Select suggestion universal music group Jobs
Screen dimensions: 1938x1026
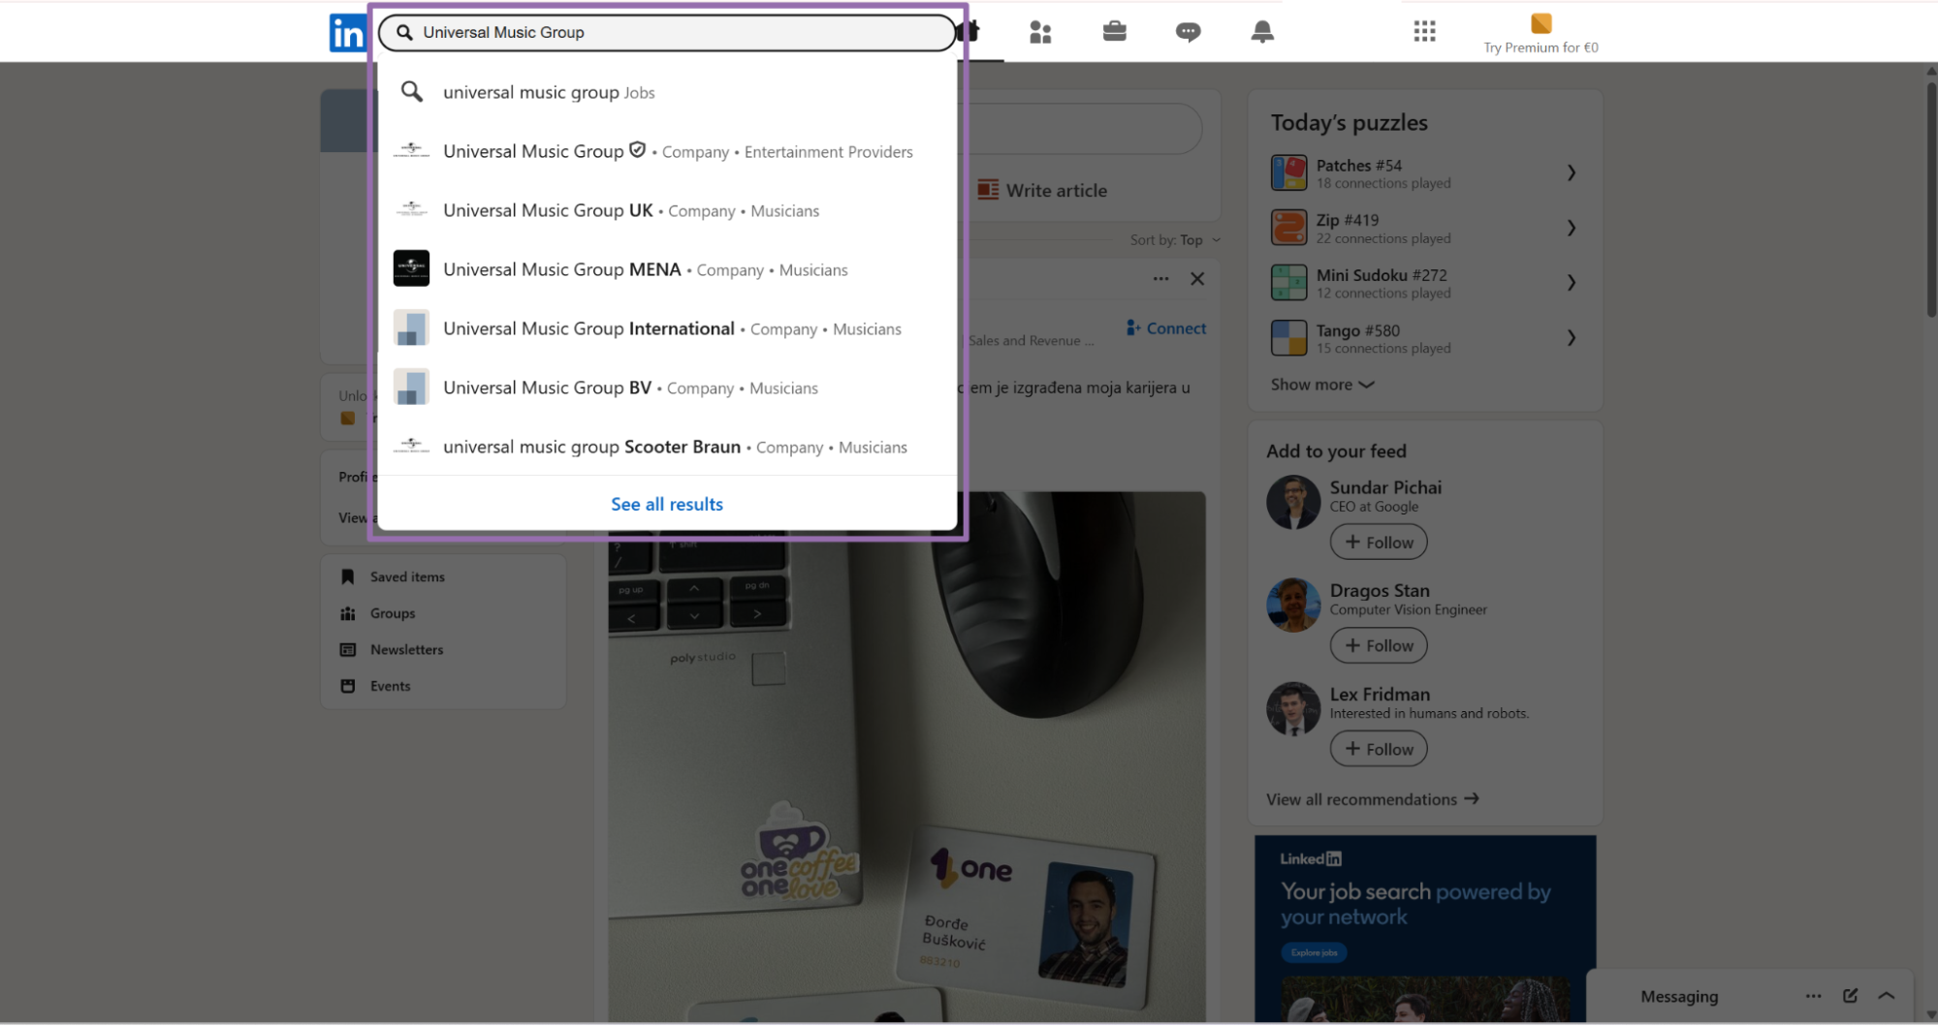667,92
